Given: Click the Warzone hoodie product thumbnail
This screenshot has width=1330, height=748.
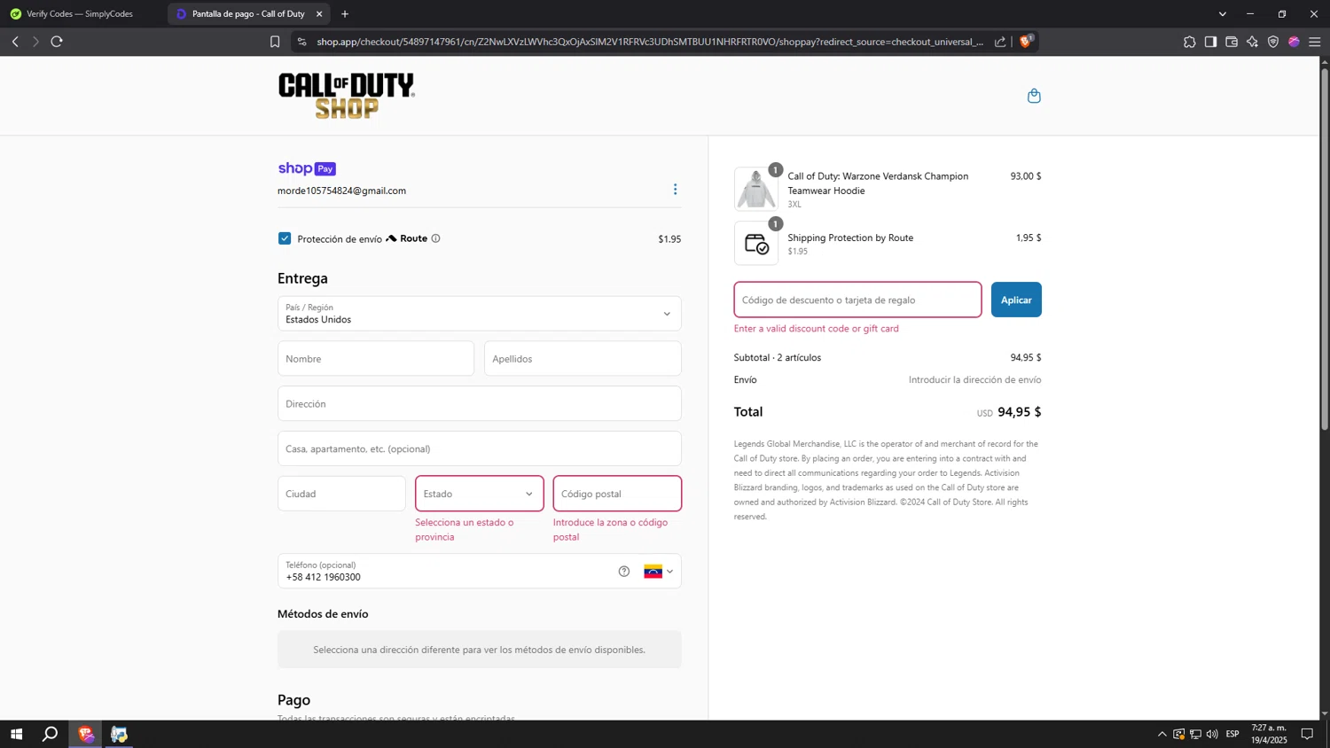Looking at the screenshot, I should coord(756,189).
